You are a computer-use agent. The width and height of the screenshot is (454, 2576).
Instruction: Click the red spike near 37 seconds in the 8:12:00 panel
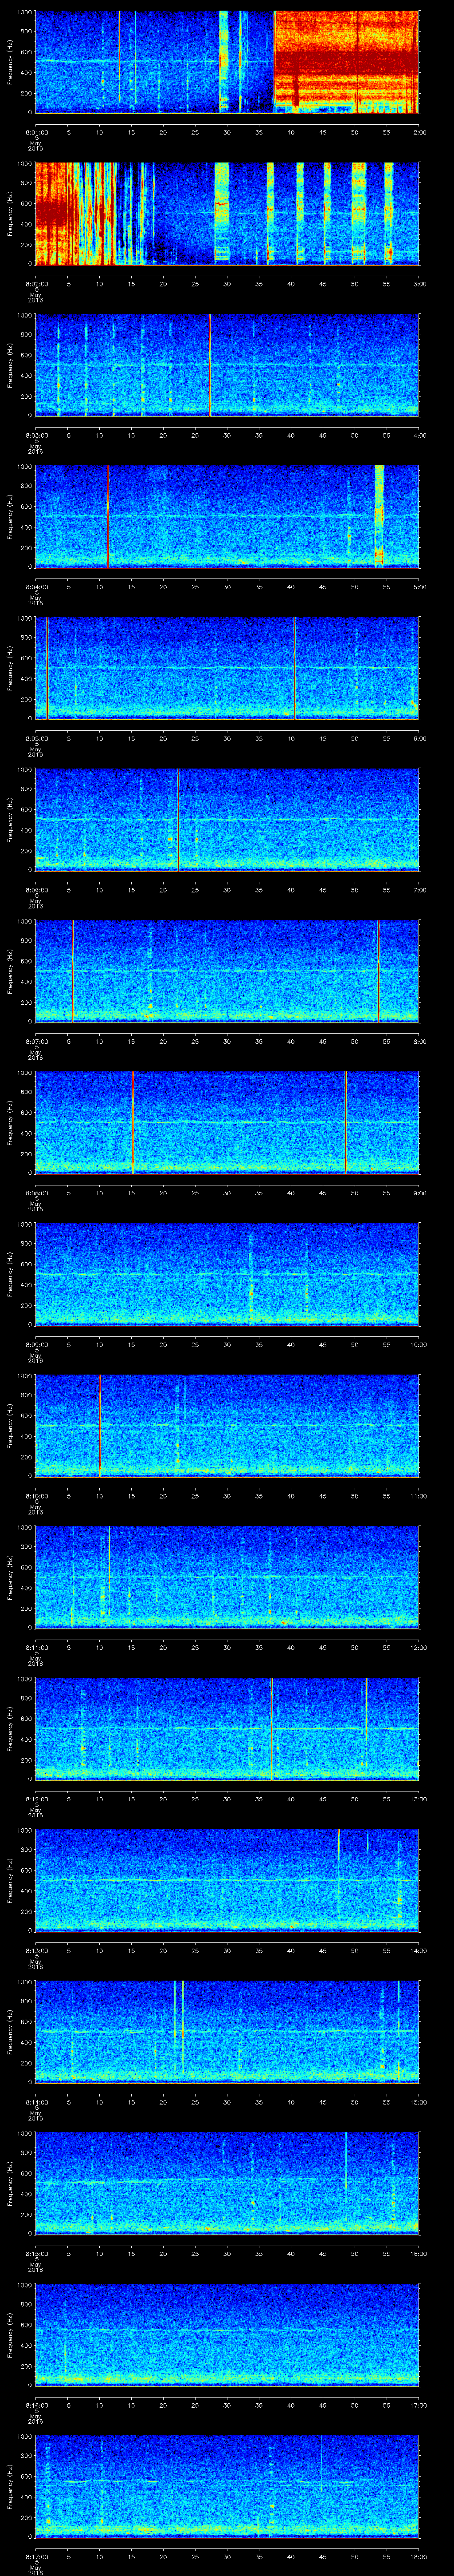[x=271, y=1728]
